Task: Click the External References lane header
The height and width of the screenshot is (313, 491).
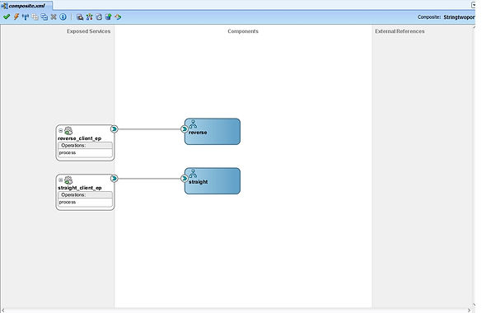Action: [400, 31]
